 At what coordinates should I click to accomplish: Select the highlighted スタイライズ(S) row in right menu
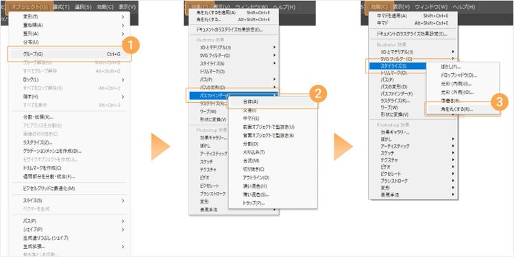[x=397, y=66]
